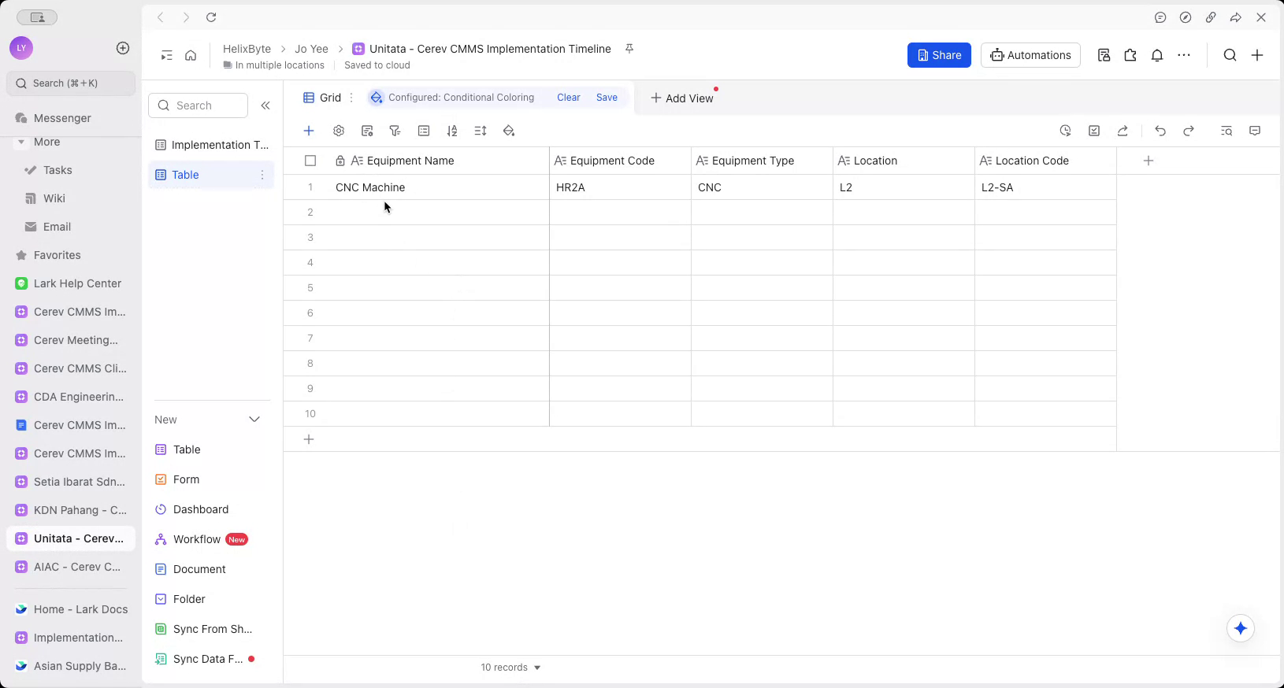Image resolution: width=1284 pixels, height=688 pixels.
Task: Click the home icon in breadcrumb bar
Action: [191, 55]
